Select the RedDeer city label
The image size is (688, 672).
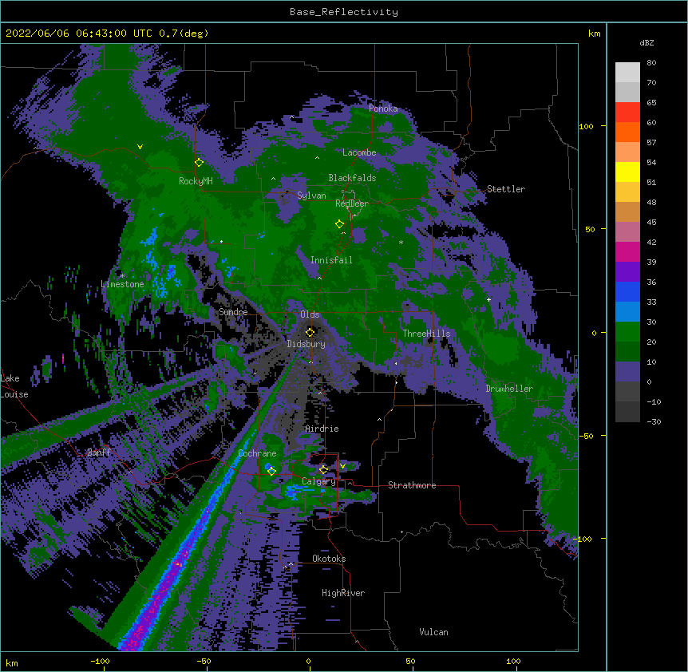pos(351,204)
